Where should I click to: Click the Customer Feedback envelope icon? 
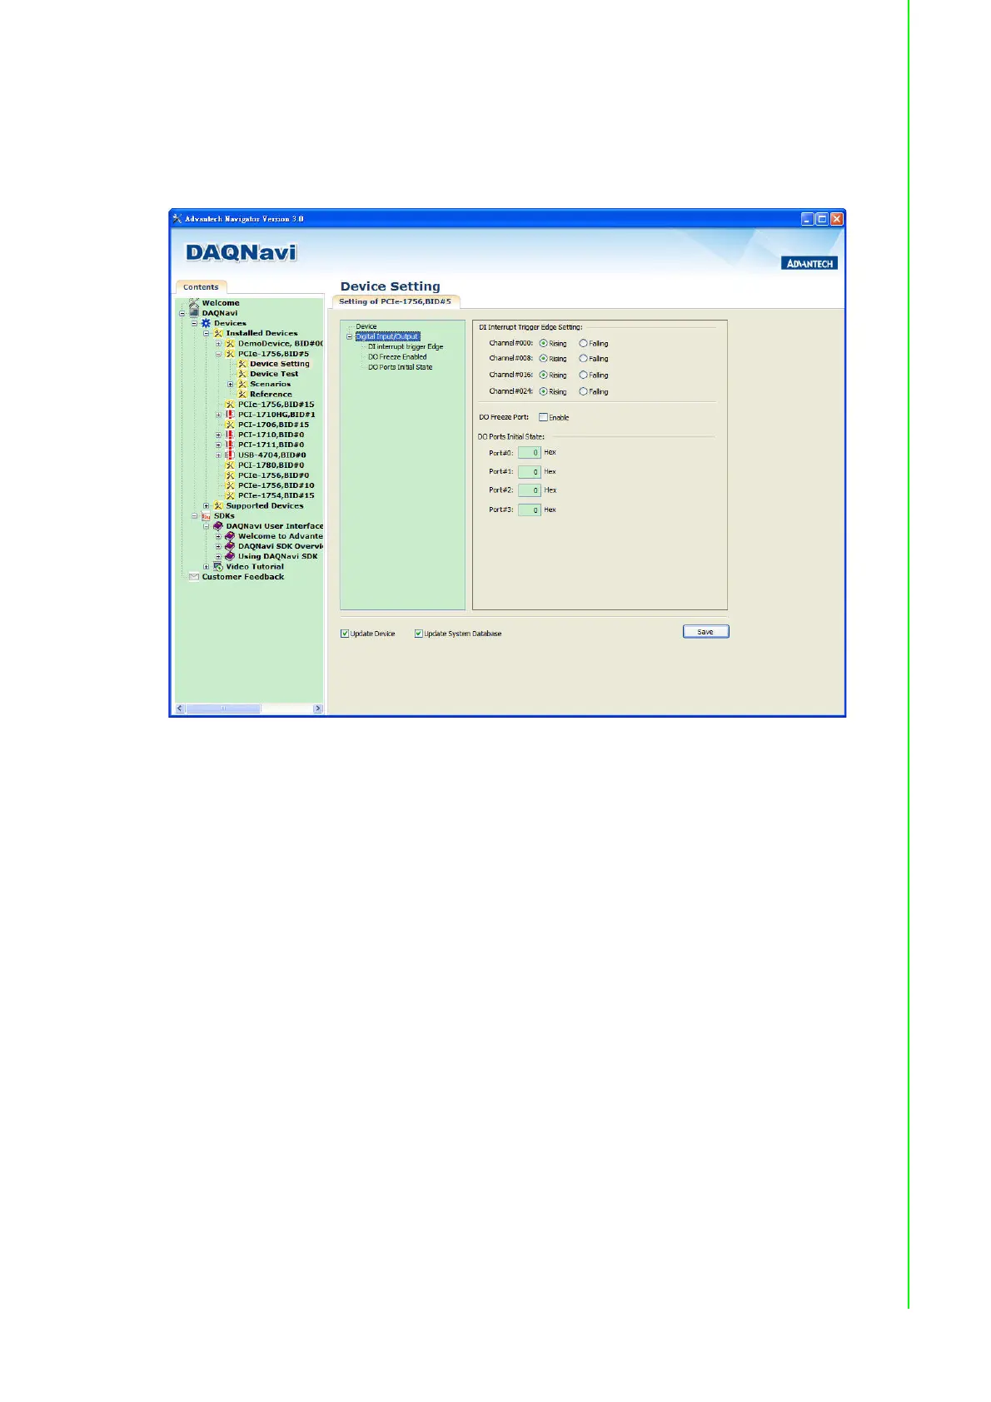pos(194,576)
